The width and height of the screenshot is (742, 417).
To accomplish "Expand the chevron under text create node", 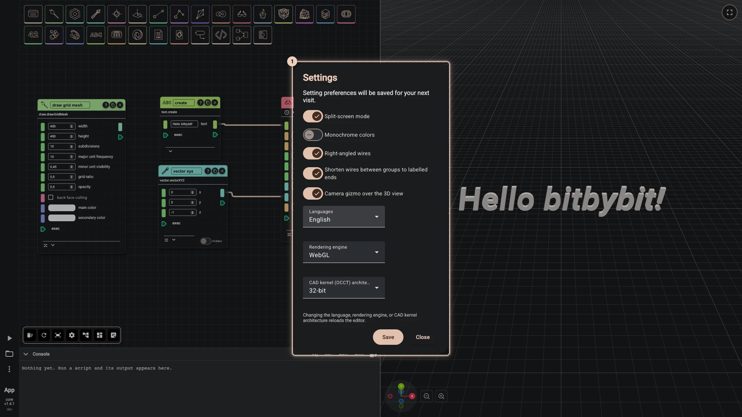I will 170,151.
